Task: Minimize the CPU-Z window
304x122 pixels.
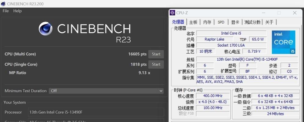Action: click(263, 13)
